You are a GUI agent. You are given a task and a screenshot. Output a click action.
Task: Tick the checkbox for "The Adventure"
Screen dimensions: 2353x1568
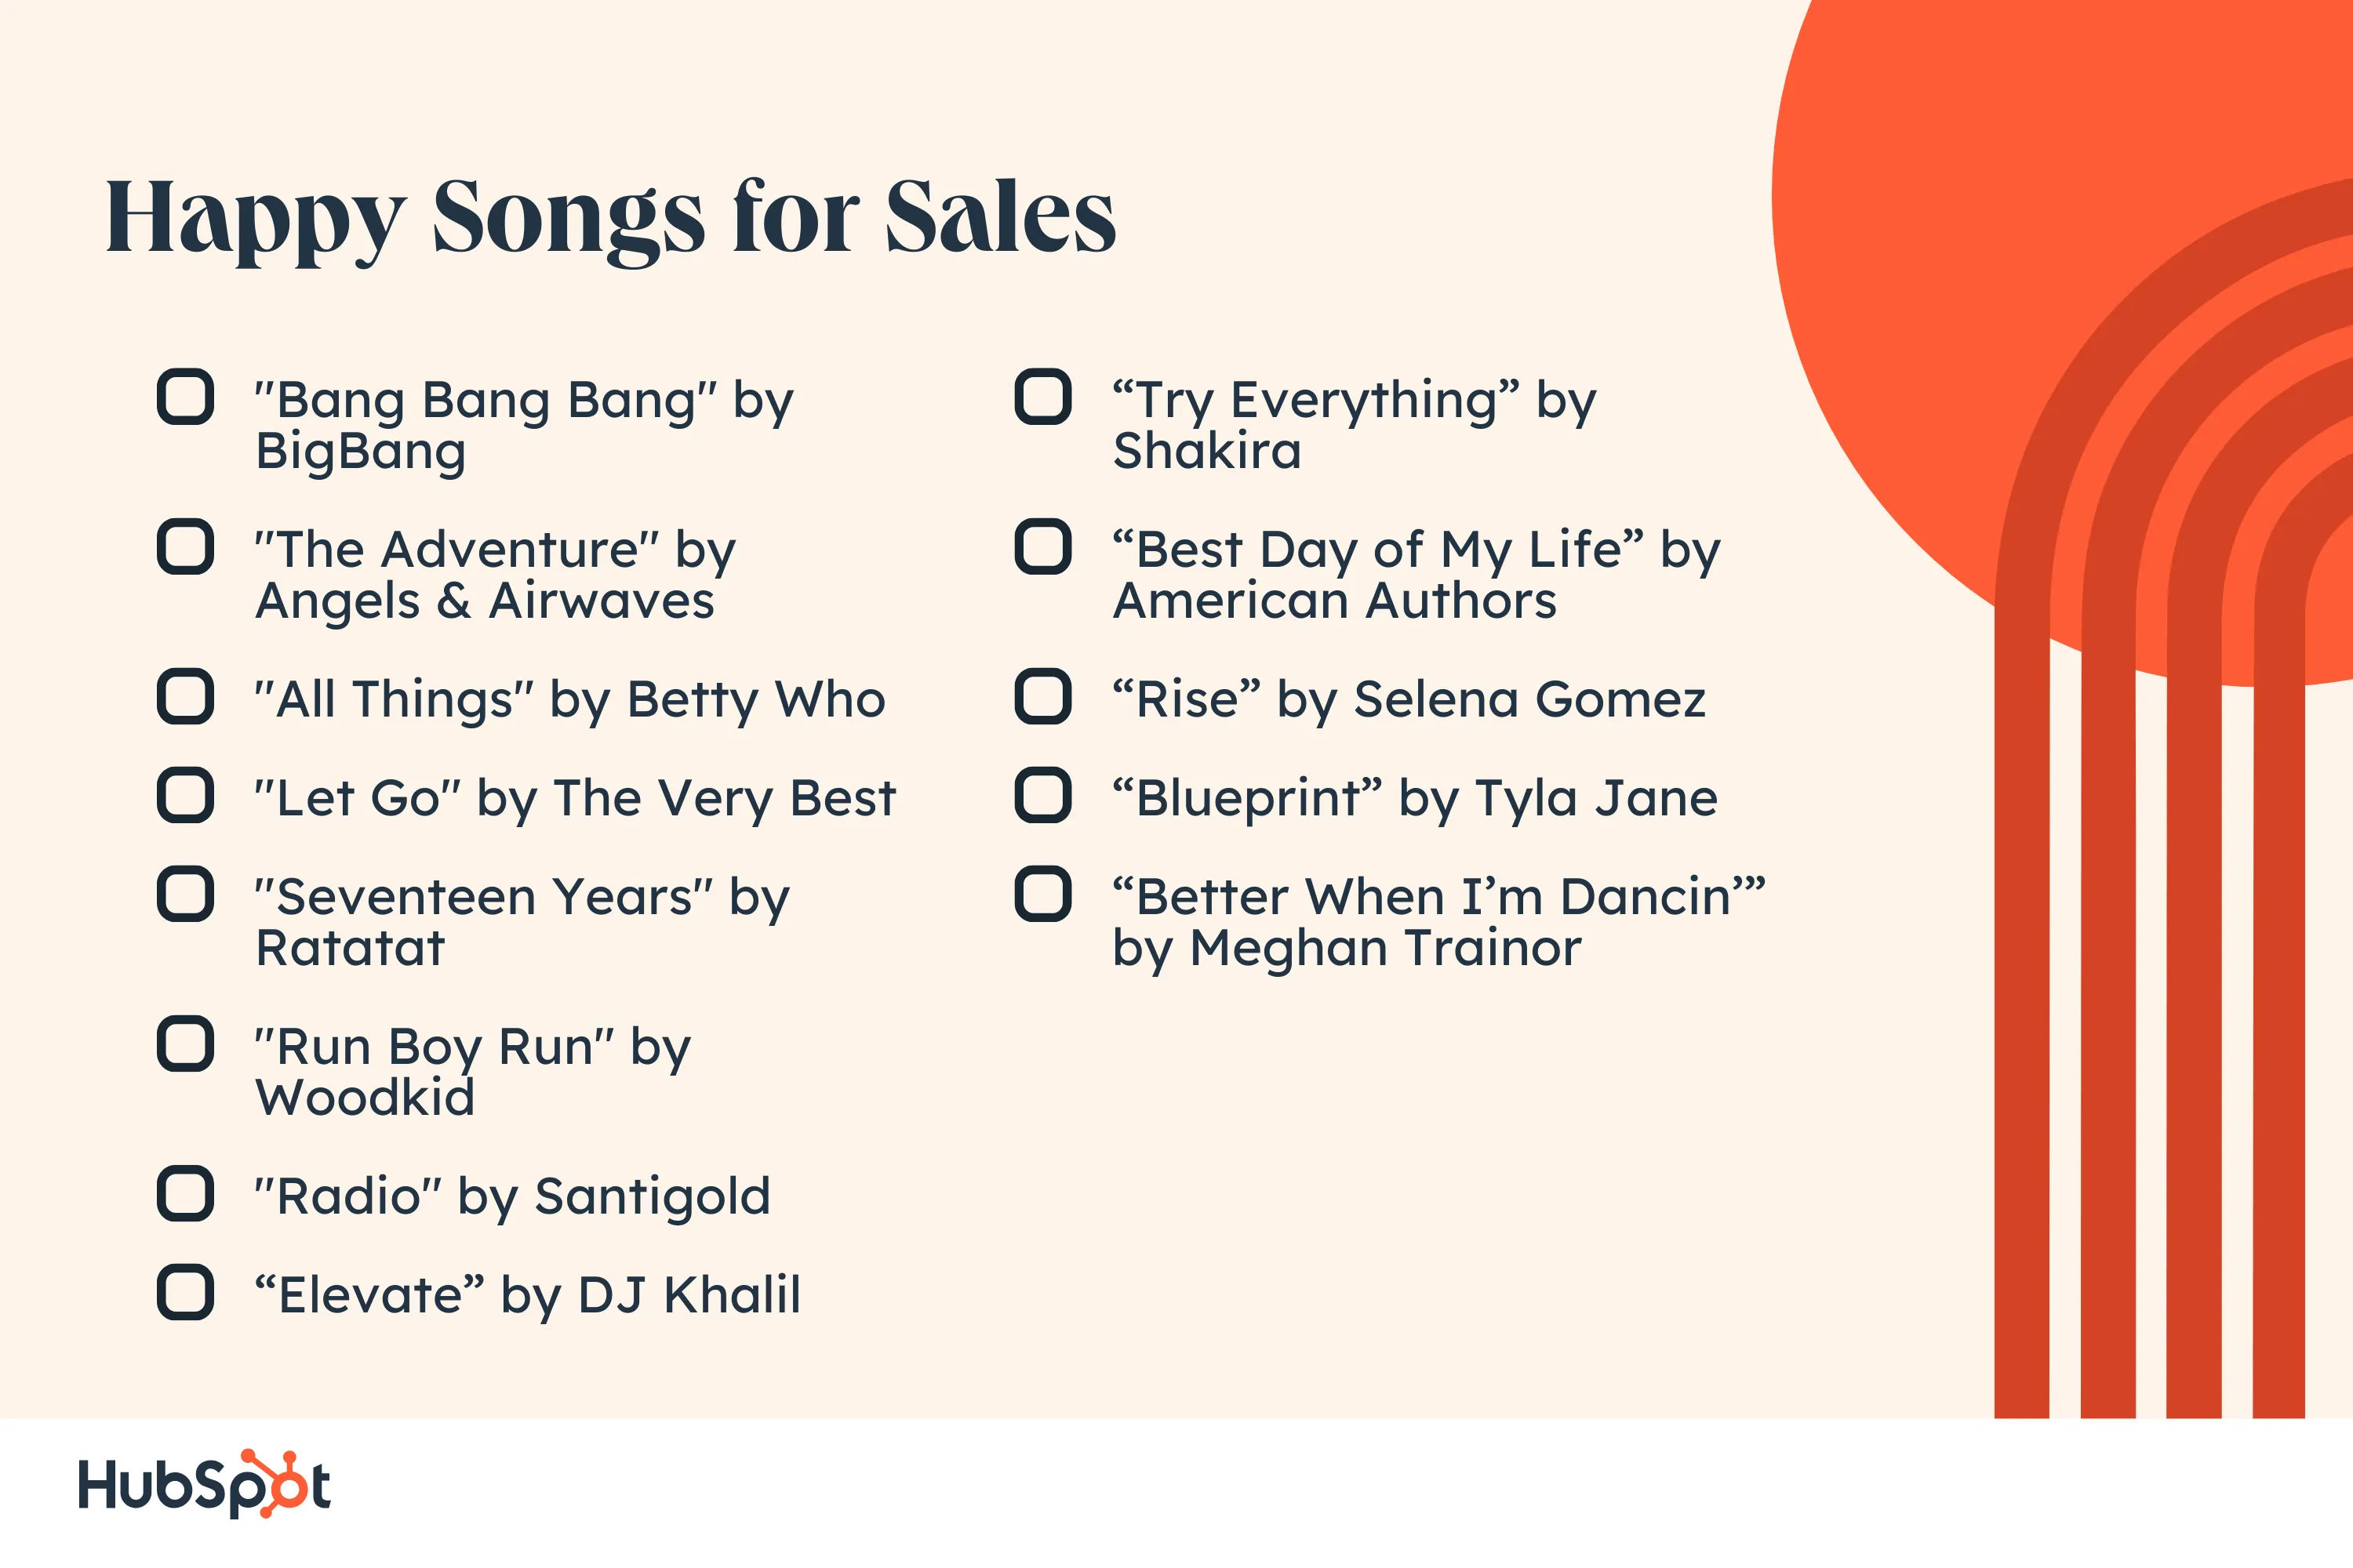[185, 547]
